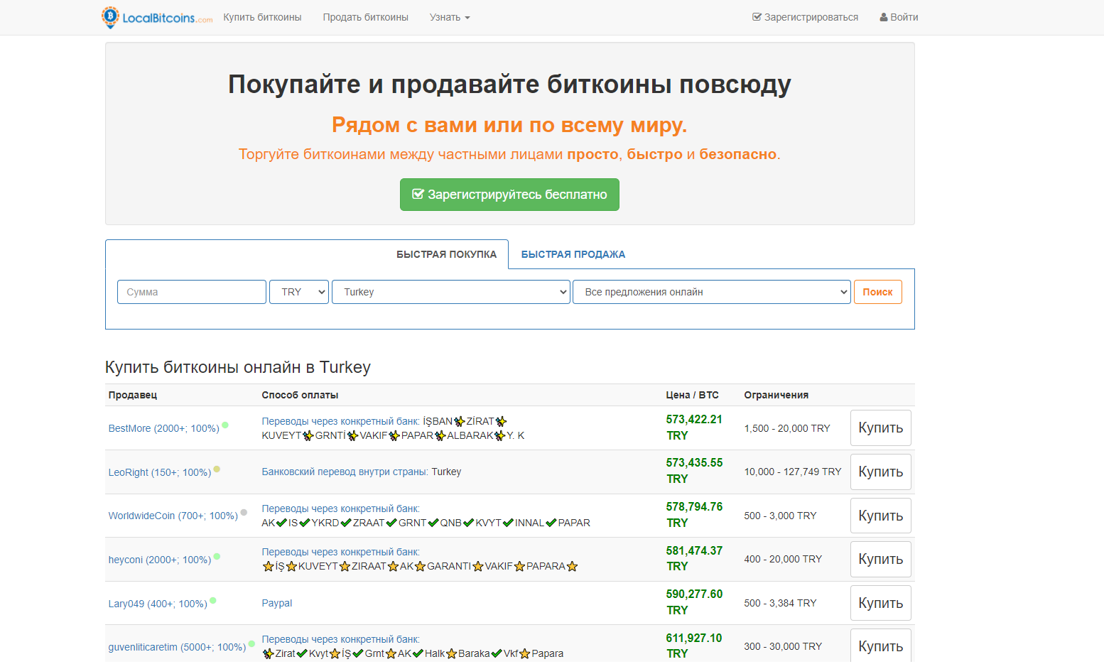Open the Купить биткоины menu item
The height and width of the screenshot is (669, 1104).
click(262, 17)
